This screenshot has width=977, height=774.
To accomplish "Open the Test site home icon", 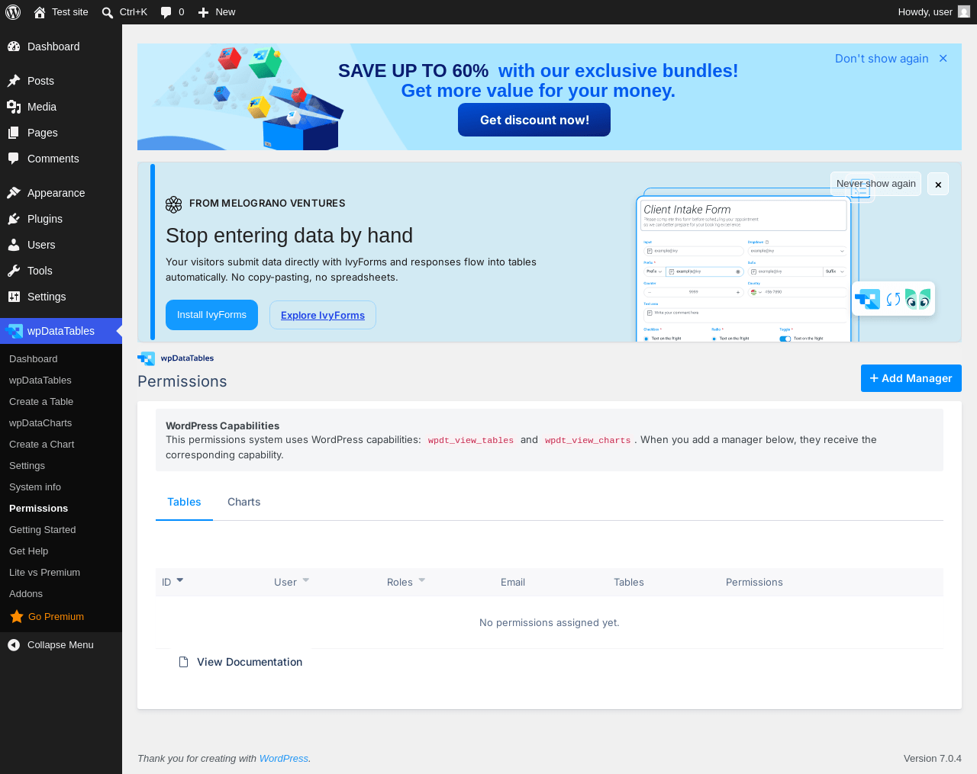I will coord(40,12).
